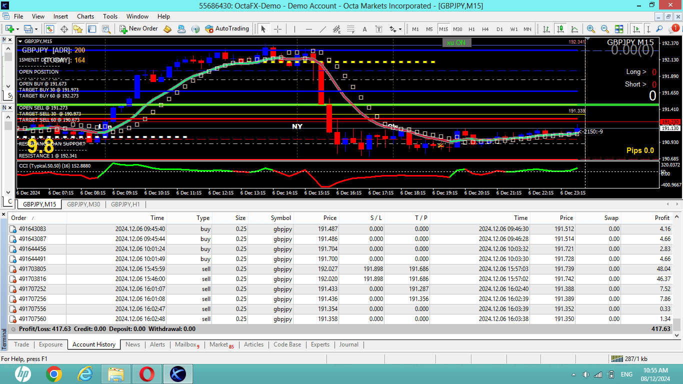Viewport: 683px width, 384px height.
Task: Select the Equidistant Channel tool
Action: pyautogui.click(x=336, y=29)
